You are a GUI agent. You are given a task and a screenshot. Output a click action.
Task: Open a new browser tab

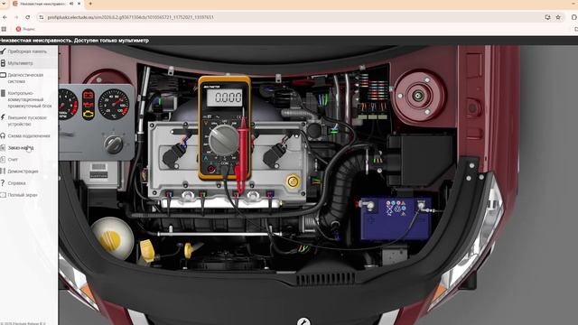90,4
